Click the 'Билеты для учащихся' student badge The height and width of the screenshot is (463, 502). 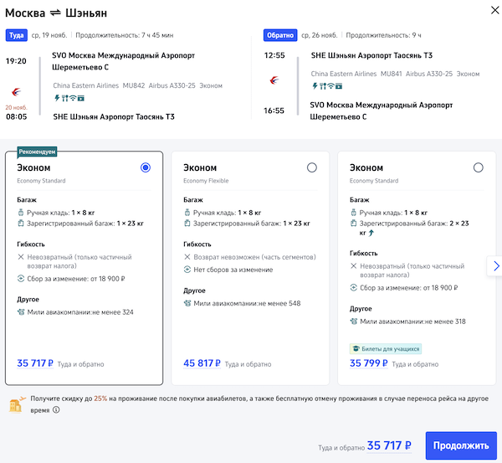pyautogui.click(x=386, y=348)
